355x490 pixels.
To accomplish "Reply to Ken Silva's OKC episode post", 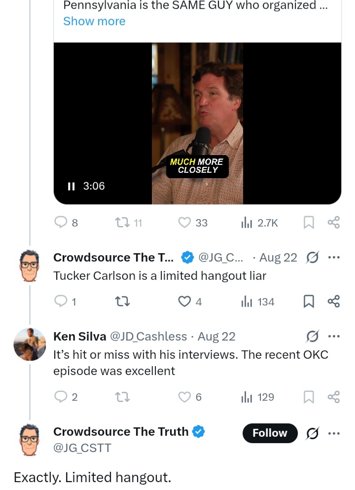I will (x=61, y=397).
